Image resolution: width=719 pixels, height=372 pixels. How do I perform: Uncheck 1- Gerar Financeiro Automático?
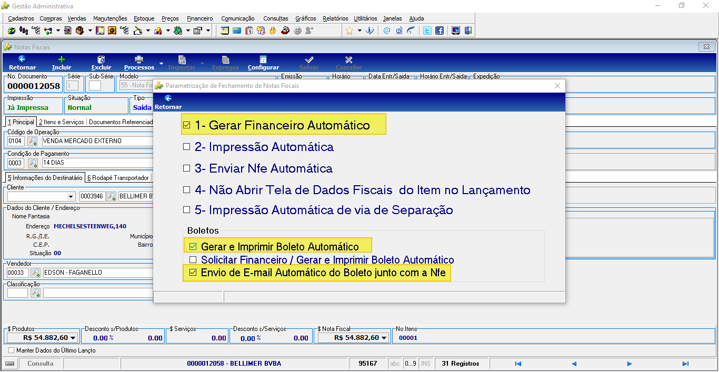(186, 126)
